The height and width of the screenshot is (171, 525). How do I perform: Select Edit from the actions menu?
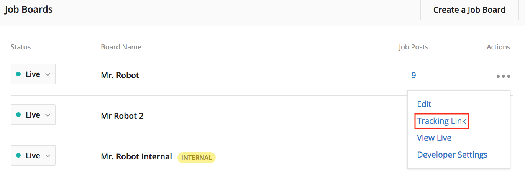click(424, 104)
